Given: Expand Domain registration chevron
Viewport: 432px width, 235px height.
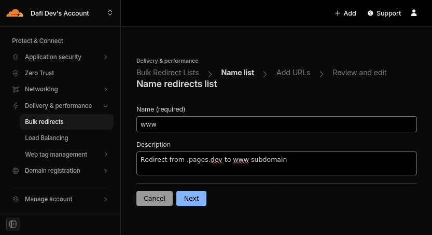Looking at the screenshot, I should point(105,171).
